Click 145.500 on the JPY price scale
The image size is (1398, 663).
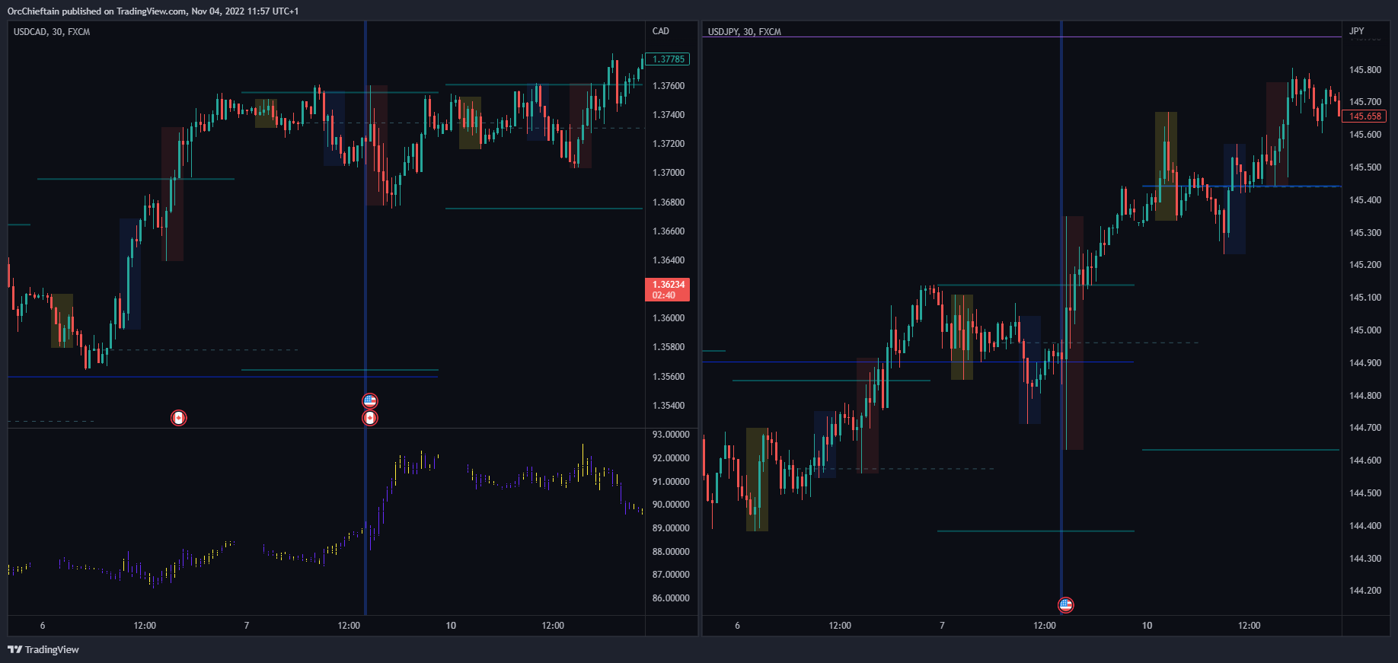click(x=1365, y=167)
